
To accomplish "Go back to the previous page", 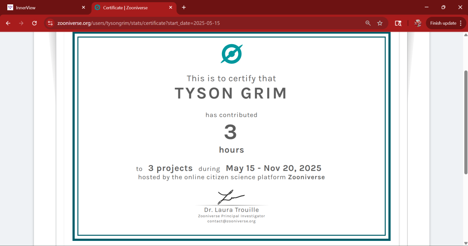I will (x=8, y=23).
